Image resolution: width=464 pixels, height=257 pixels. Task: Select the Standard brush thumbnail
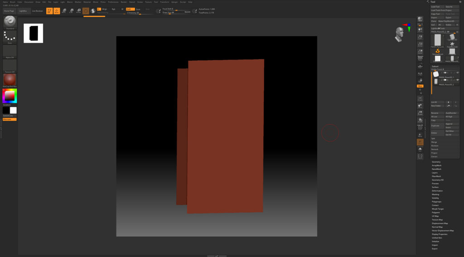coord(10,23)
